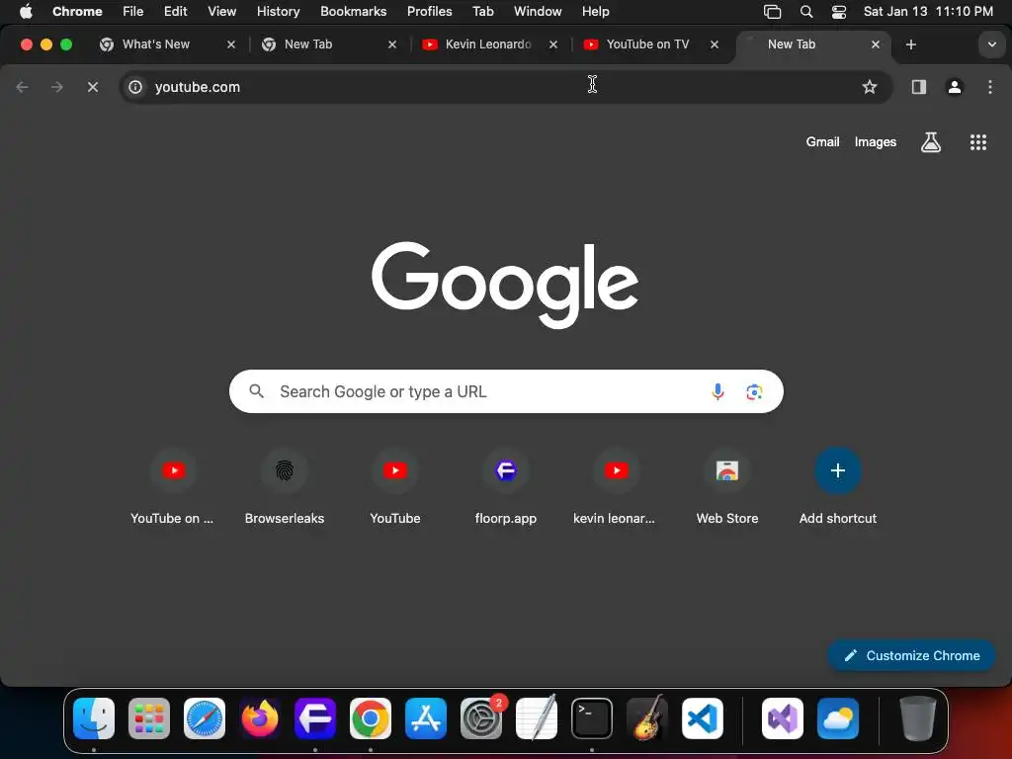Open Control Center in menu bar
The height and width of the screenshot is (759, 1012).
tap(838, 11)
